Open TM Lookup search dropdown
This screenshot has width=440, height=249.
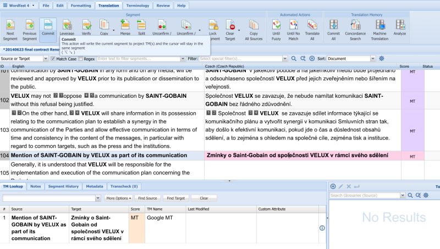pos(98,198)
